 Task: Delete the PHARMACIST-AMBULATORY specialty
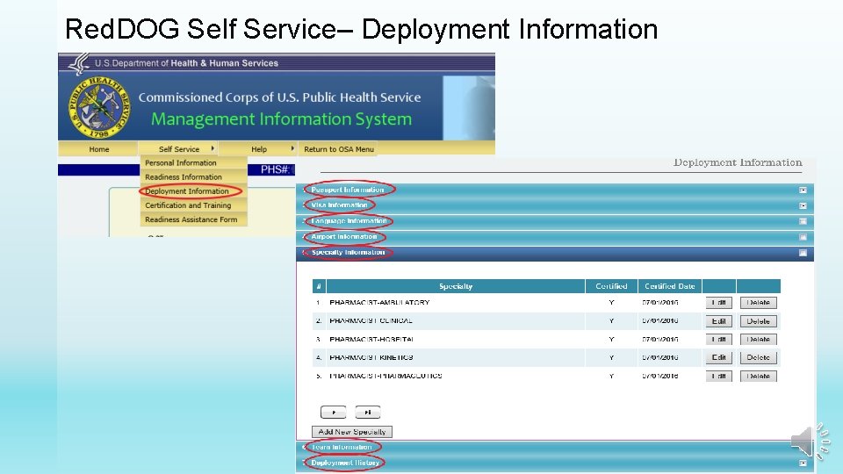(x=758, y=303)
